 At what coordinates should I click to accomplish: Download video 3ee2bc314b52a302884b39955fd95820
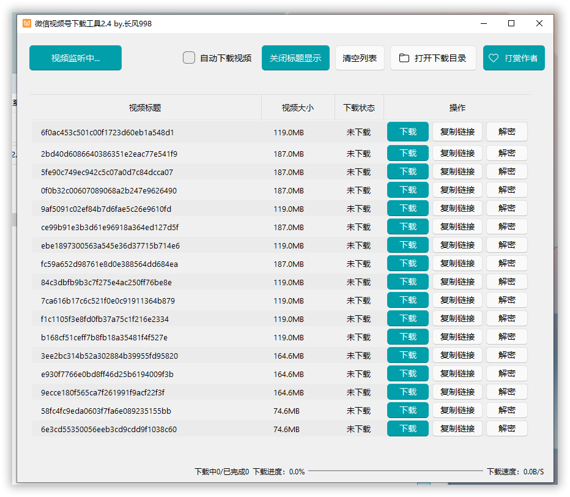(x=408, y=355)
